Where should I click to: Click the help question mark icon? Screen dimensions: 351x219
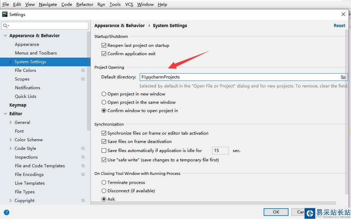(x=7, y=212)
